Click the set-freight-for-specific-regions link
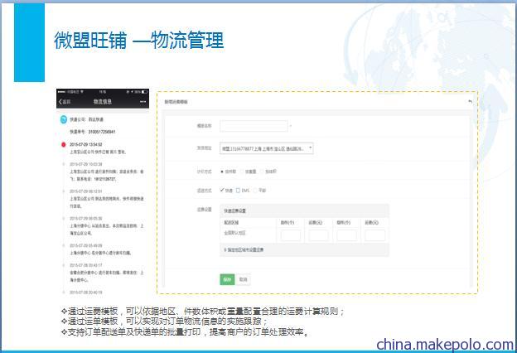 click(244, 249)
